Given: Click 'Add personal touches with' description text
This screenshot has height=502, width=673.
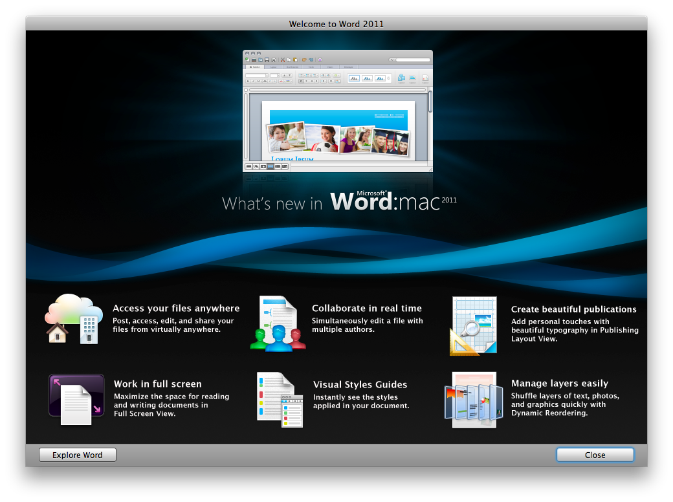Looking at the screenshot, I should click(575, 330).
